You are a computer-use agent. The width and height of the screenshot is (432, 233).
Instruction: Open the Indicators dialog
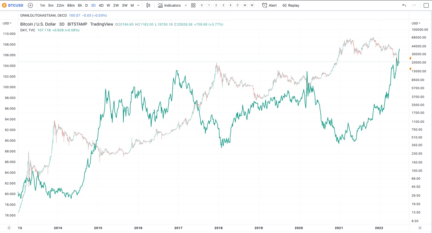coord(169,5)
